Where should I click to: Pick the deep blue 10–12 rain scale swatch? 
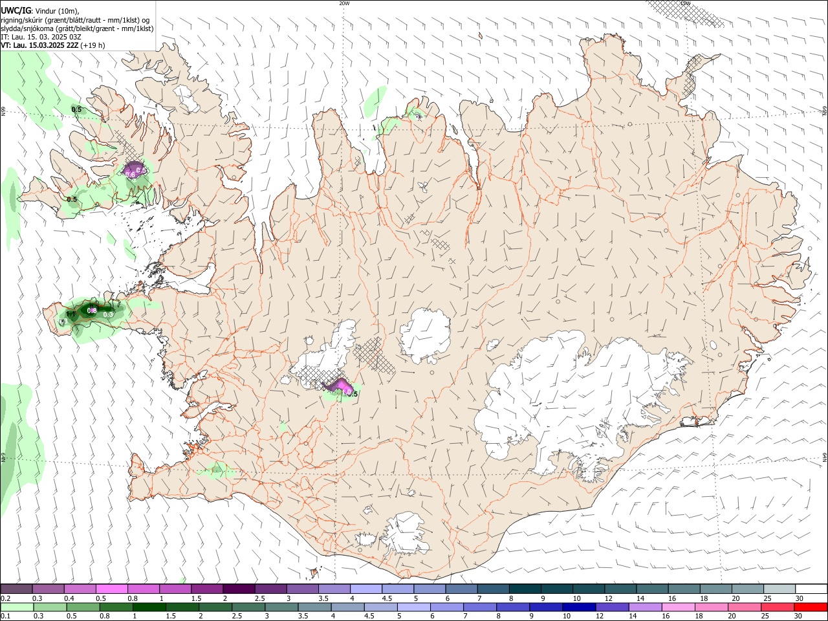point(580,607)
